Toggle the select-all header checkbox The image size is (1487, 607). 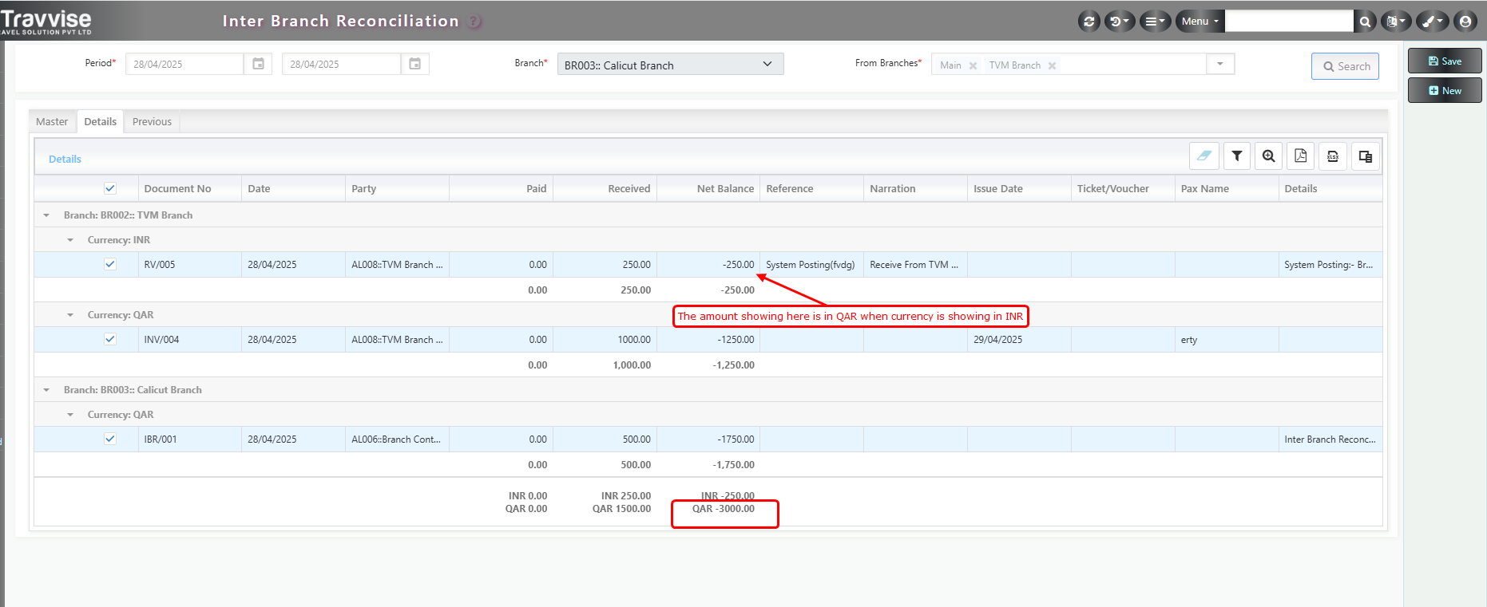point(110,188)
